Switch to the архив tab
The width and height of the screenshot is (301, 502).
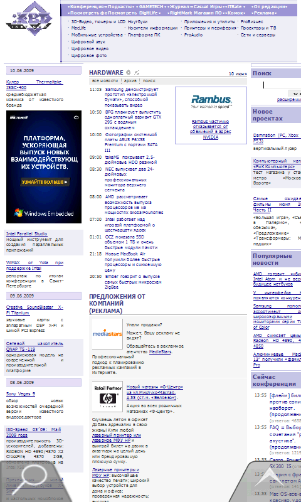tap(130, 81)
